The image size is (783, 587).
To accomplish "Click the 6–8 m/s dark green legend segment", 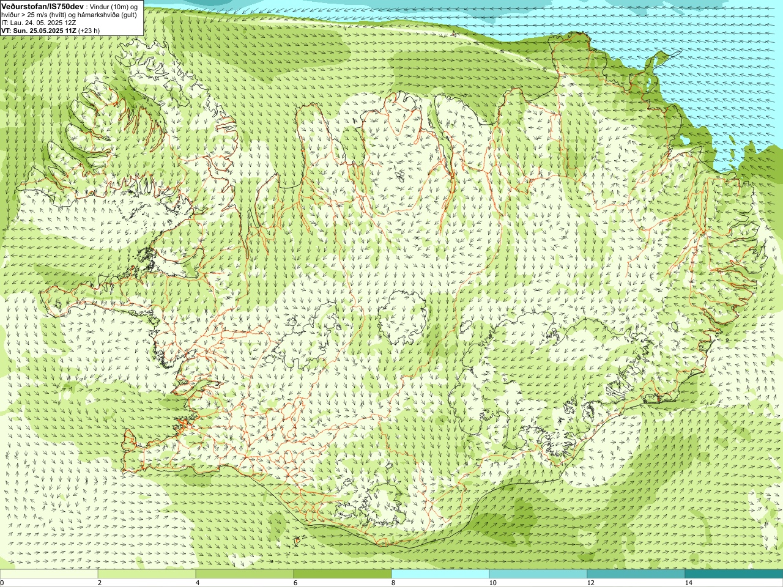I will [343, 574].
